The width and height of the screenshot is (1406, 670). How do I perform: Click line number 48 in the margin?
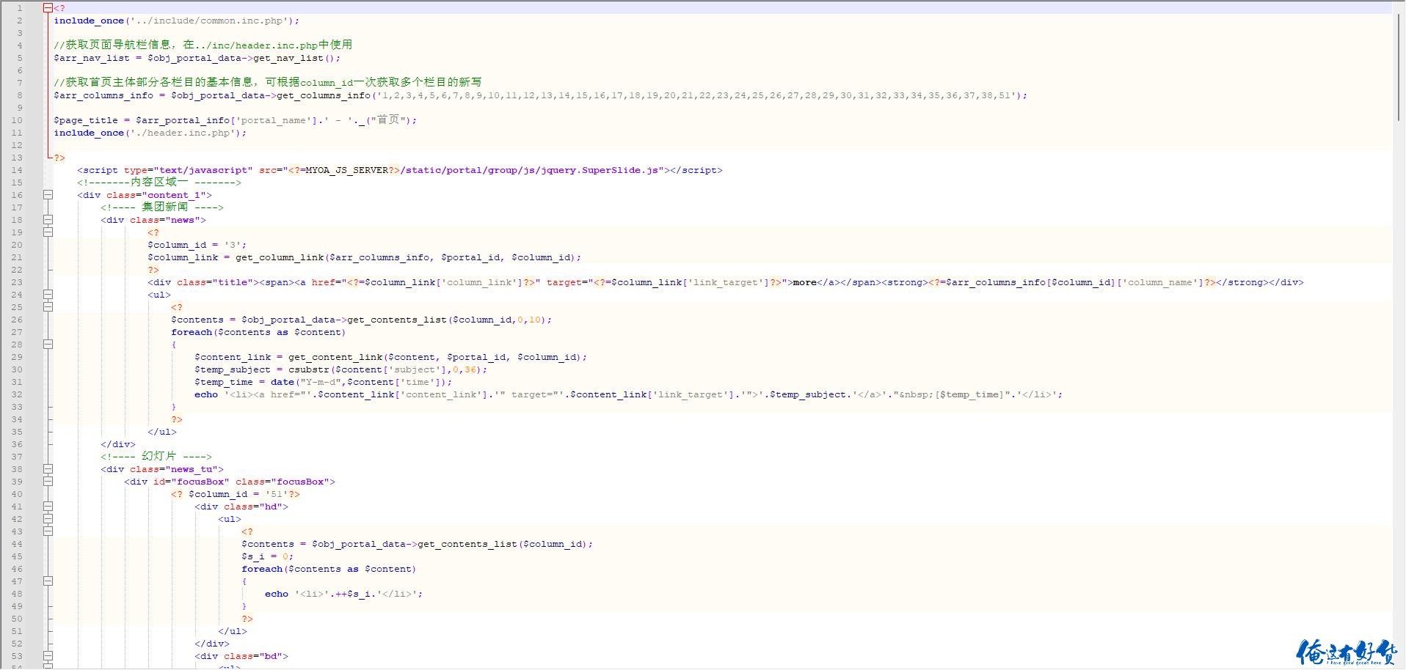pyautogui.click(x=17, y=594)
